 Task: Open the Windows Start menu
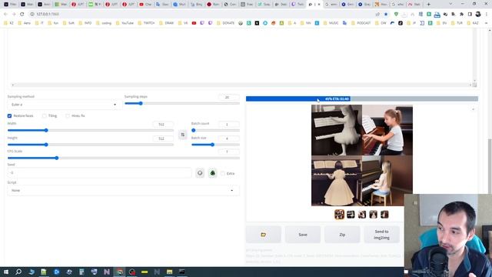pos(6,272)
